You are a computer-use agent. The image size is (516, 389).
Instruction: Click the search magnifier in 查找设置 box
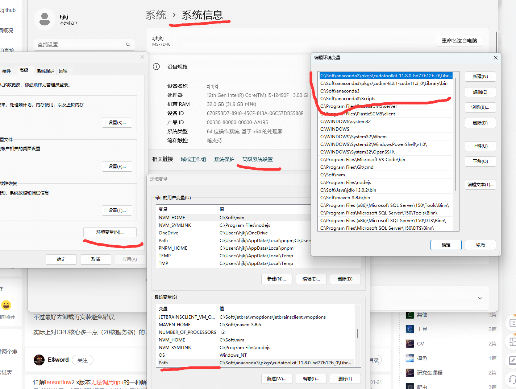coord(128,45)
